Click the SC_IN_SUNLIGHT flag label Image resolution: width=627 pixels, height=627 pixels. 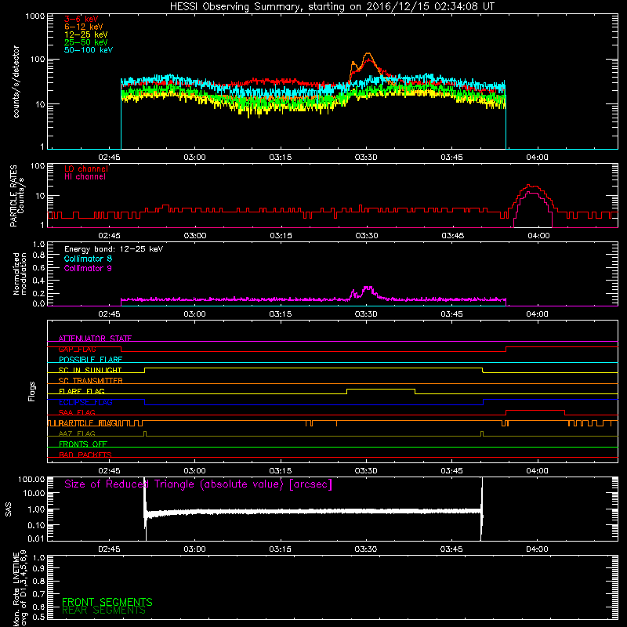[x=90, y=370]
